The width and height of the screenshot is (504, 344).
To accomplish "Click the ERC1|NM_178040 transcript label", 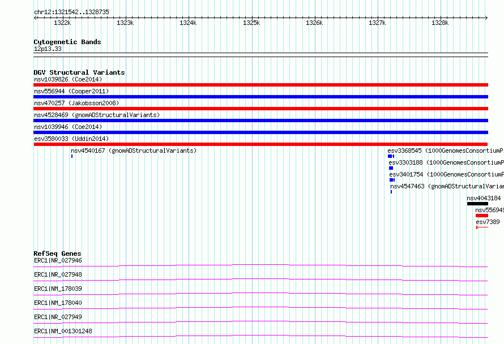I will pyautogui.click(x=58, y=303).
